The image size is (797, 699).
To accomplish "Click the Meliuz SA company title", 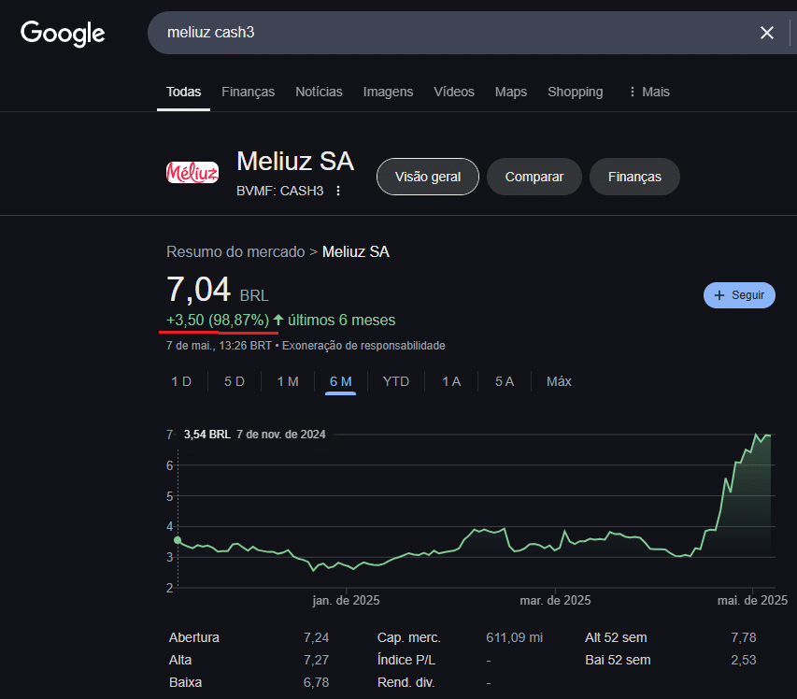I will (x=295, y=162).
